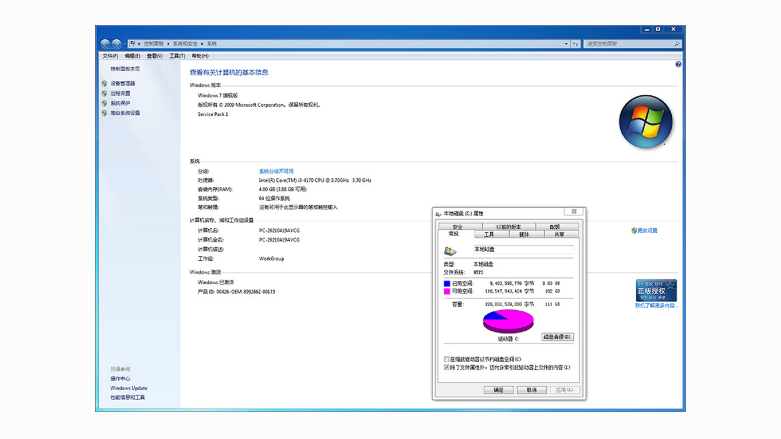Open the Windows Update link
Image resolution: width=781 pixels, height=439 pixels.
[x=128, y=388]
